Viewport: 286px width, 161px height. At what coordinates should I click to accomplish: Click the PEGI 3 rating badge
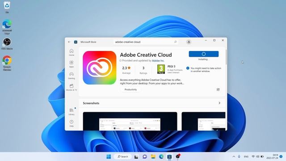coord(161,69)
